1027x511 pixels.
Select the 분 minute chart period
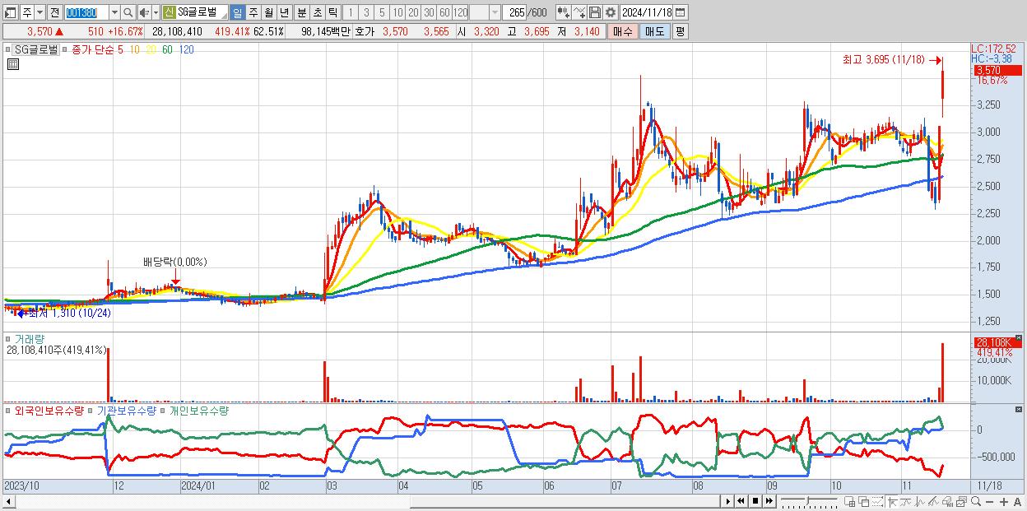click(300, 12)
